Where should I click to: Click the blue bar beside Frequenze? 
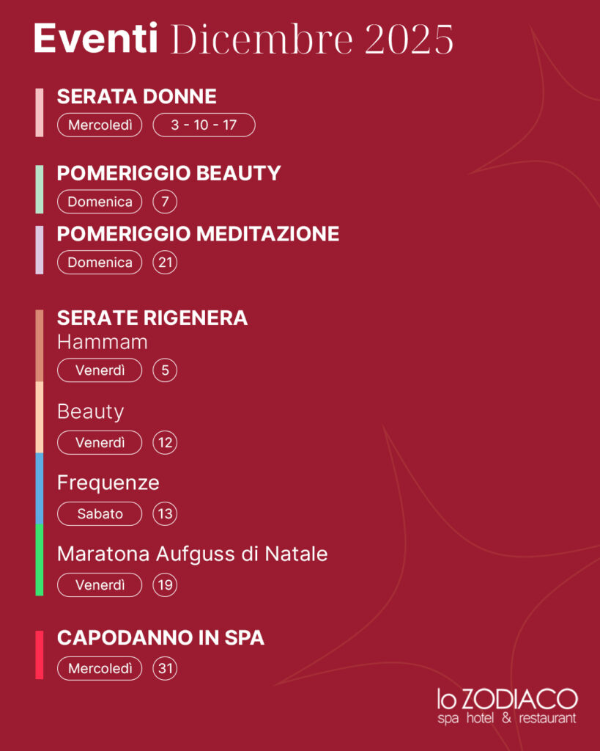[40, 488]
